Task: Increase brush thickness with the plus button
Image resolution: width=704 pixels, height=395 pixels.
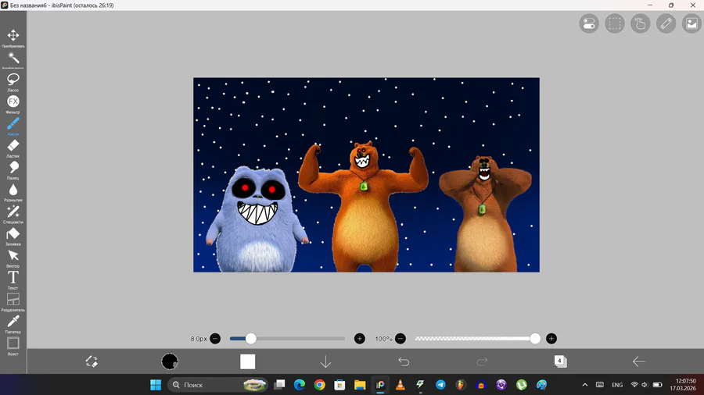Action: [359, 339]
